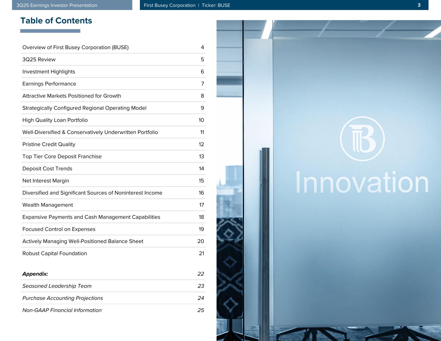This screenshot has height=341, width=441.
Task: Click the Appendix heading
Action: pos(35,274)
